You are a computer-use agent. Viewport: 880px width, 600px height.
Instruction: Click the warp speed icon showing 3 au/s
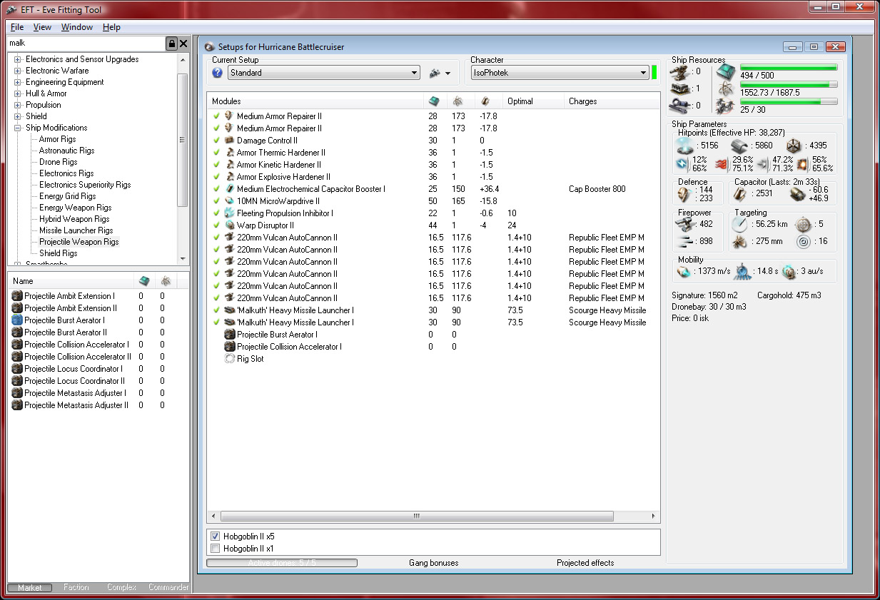(789, 271)
